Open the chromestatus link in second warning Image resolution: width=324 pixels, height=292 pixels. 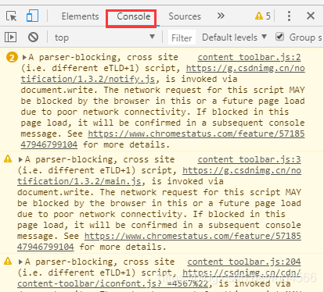(x=159, y=241)
